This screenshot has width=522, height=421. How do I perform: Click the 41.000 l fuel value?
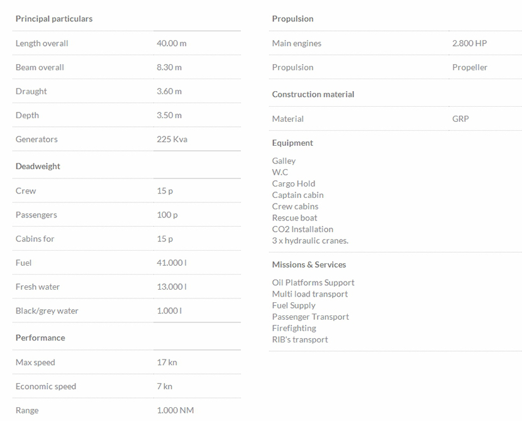pos(172,263)
